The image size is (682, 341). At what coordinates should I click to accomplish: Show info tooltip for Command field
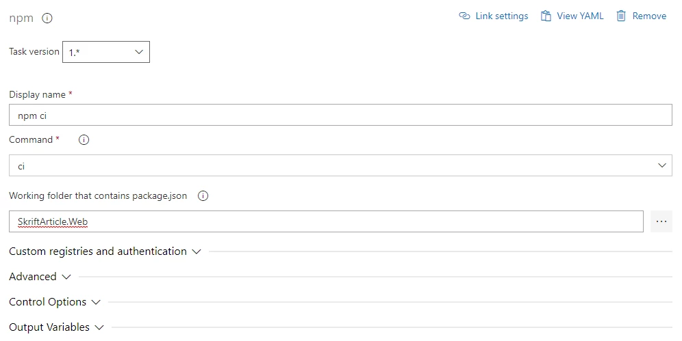pyautogui.click(x=84, y=139)
